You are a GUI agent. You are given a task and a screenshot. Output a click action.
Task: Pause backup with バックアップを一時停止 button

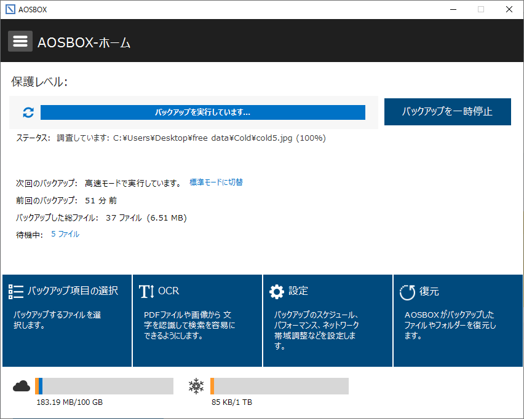coord(448,112)
